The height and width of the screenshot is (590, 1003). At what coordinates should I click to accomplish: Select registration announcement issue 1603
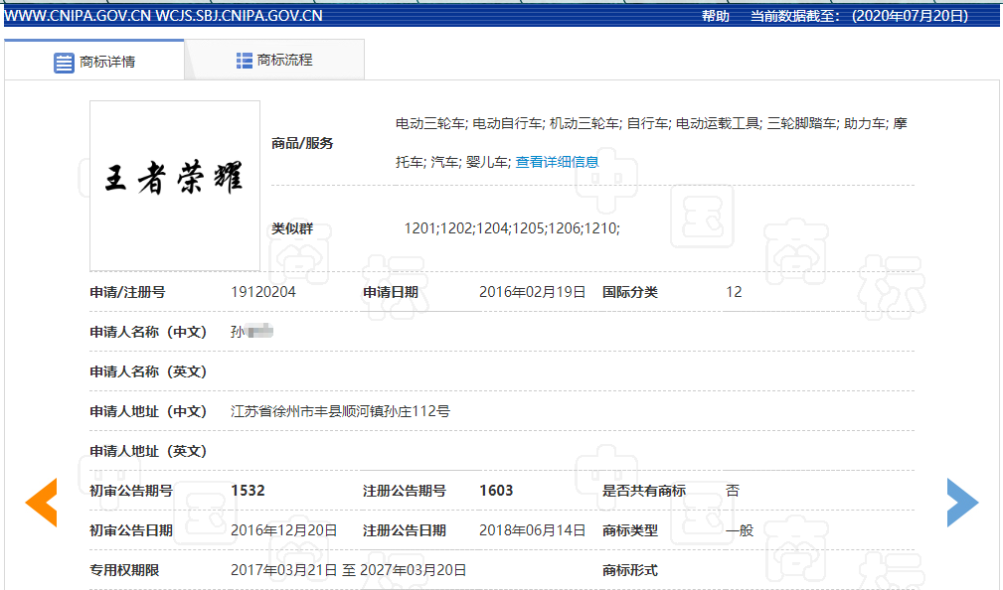point(496,491)
